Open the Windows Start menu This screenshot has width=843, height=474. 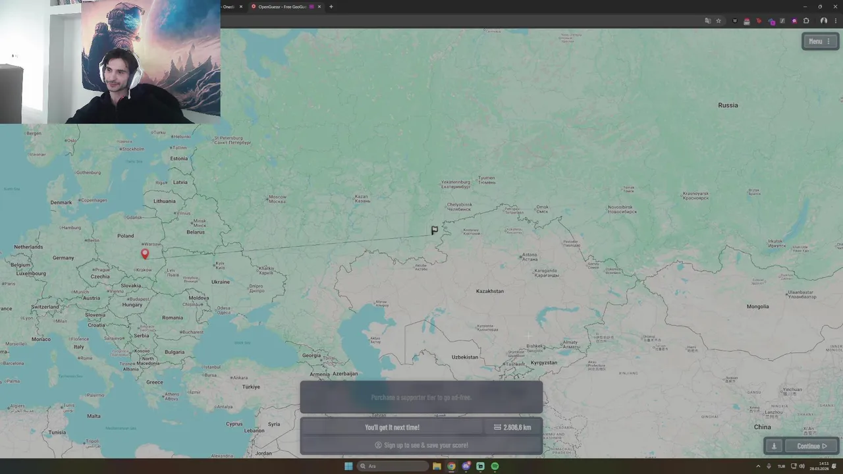[348, 466]
